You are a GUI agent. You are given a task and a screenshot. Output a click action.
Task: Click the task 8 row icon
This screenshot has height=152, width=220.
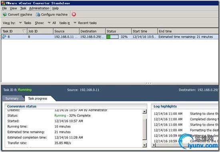point(4,37)
